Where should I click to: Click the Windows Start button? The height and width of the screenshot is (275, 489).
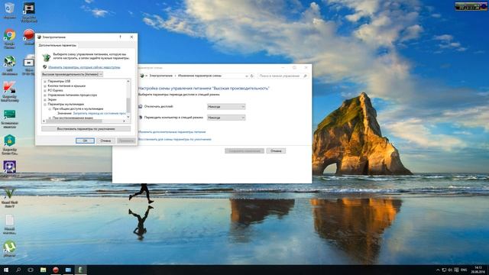coord(5,270)
